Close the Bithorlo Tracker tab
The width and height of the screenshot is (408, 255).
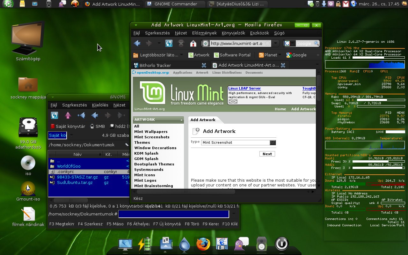pos(204,65)
